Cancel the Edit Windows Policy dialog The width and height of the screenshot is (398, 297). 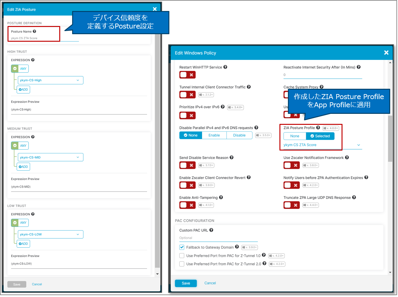pyautogui.click(x=210, y=283)
